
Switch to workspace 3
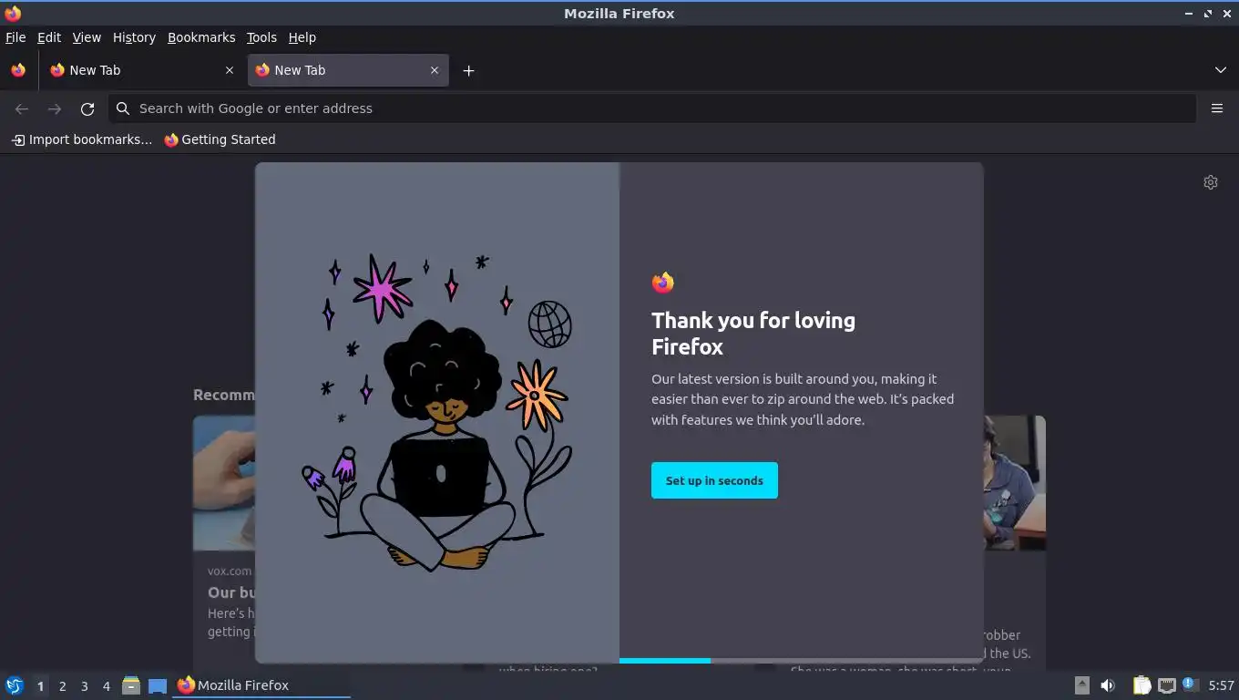[x=84, y=686]
